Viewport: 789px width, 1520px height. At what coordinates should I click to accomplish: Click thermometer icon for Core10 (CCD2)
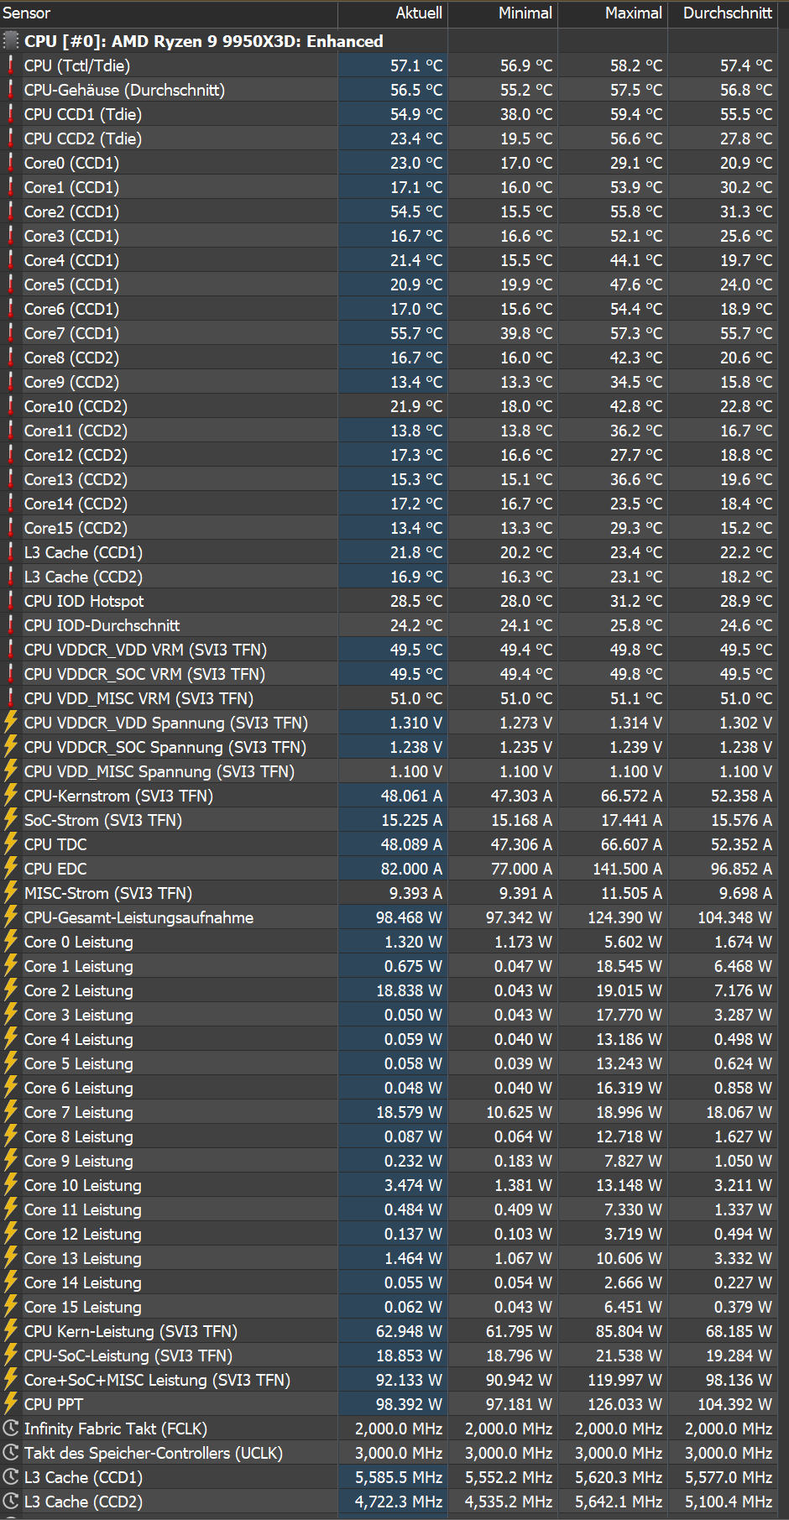11,406
